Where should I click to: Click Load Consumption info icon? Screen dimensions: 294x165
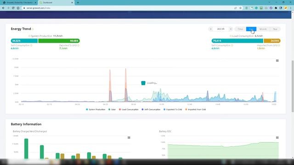231,36
